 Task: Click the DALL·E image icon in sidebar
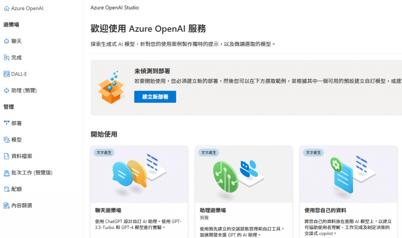click(6, 74)
